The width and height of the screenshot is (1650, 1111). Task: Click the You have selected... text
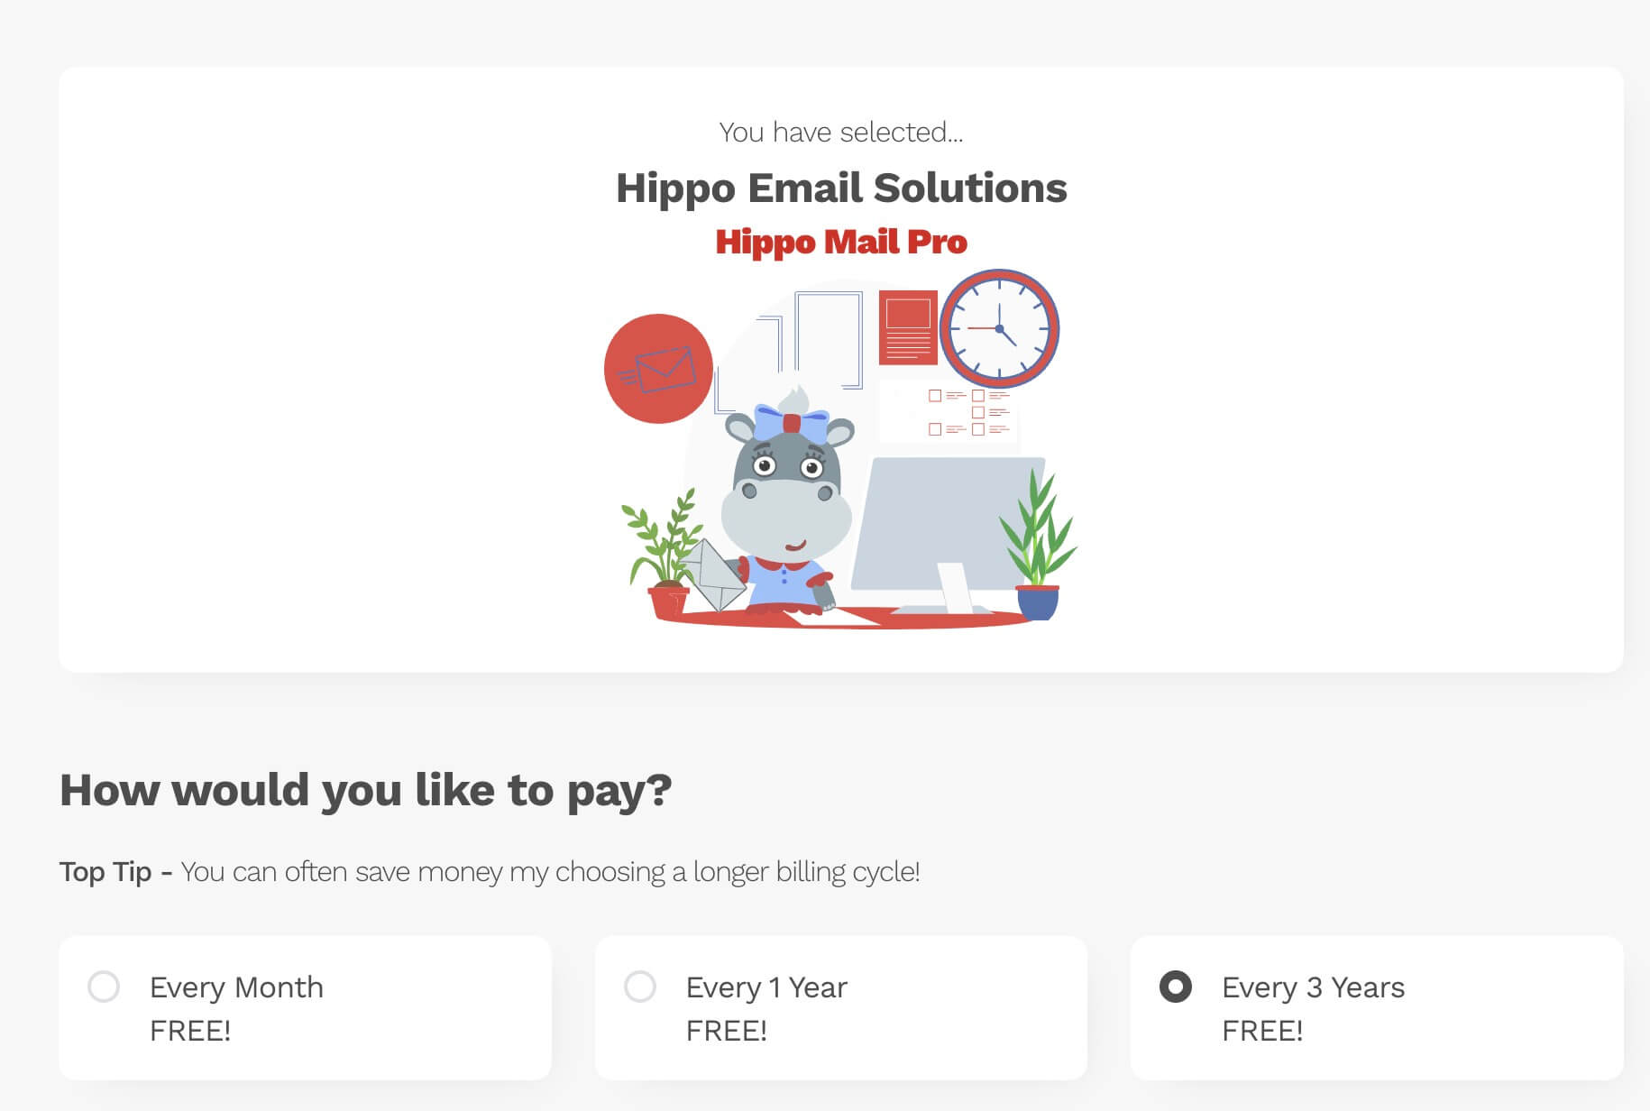click(x=840, y=132)
